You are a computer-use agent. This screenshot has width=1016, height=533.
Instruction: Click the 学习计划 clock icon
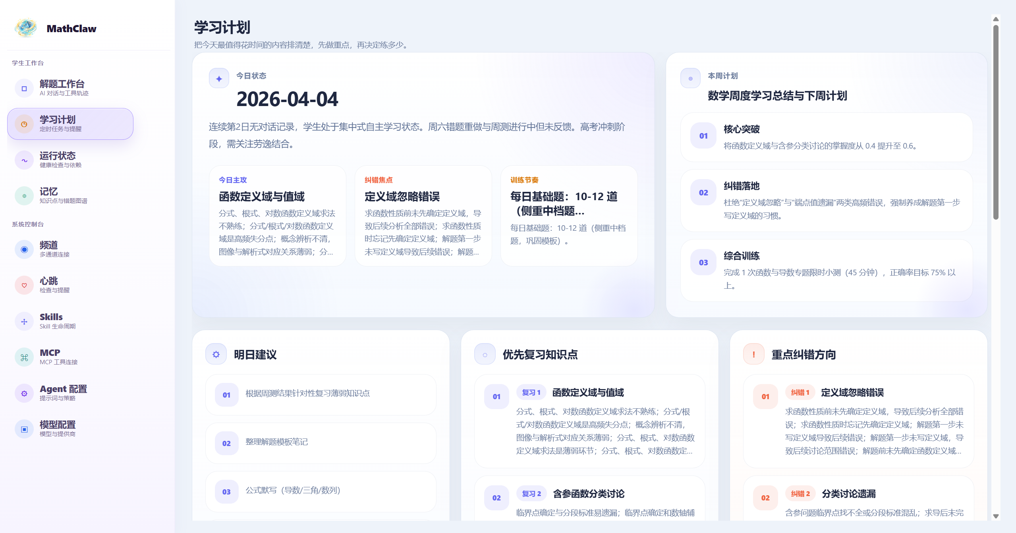pyautogui.click(x=24, y=124)
